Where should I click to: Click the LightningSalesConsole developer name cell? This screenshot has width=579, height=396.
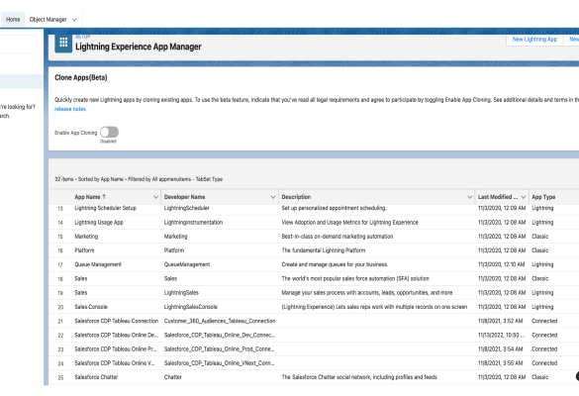tap(191, 307)
